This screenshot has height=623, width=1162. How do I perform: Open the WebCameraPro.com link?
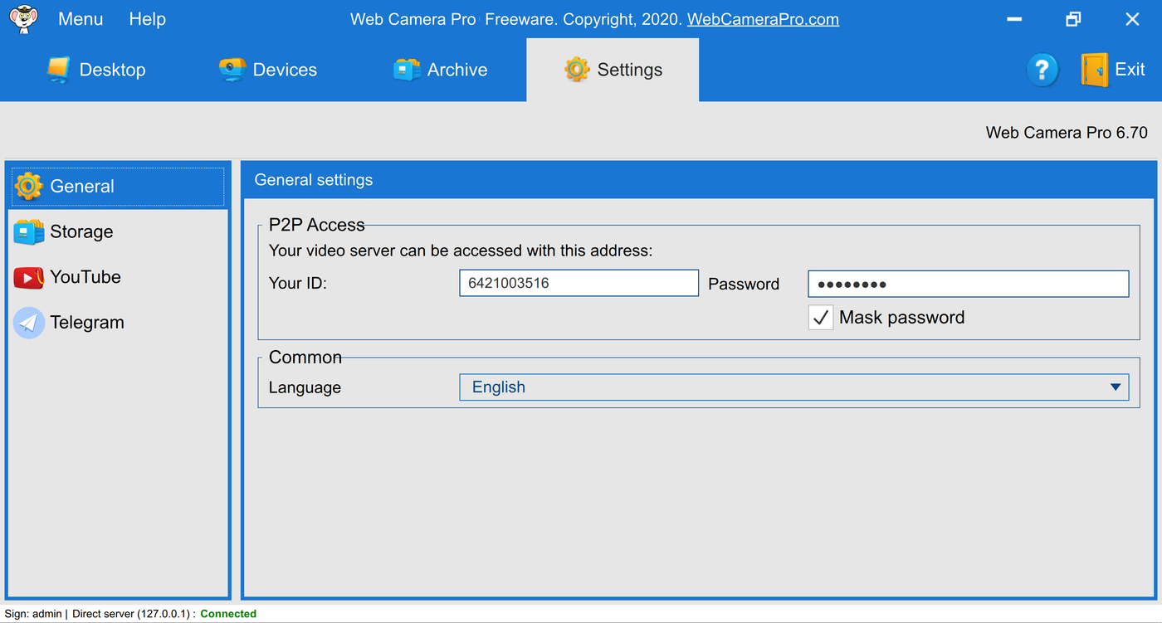coord(763,19)
